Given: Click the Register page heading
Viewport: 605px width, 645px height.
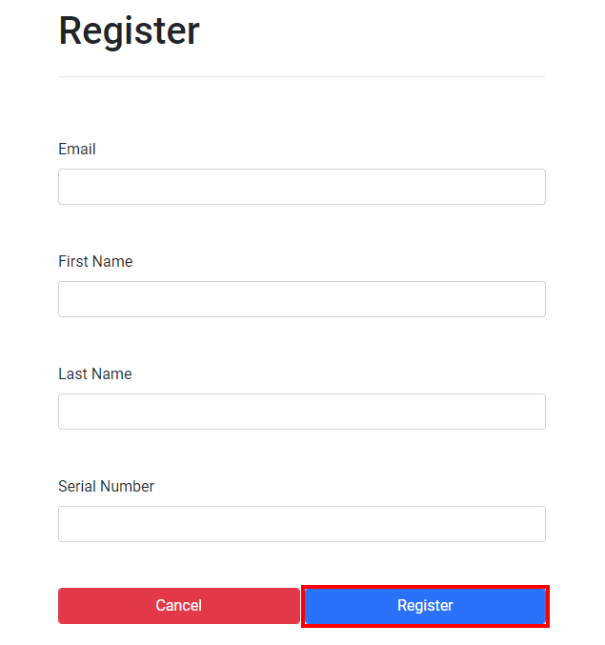Looking at the screenshot, I should click(129, 31).
